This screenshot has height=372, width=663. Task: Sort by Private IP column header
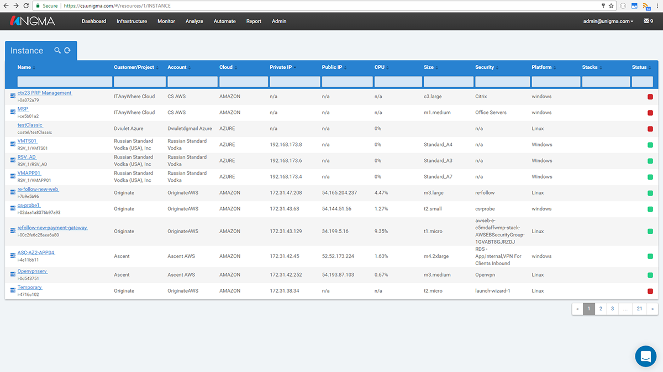[x=283, y=67]
